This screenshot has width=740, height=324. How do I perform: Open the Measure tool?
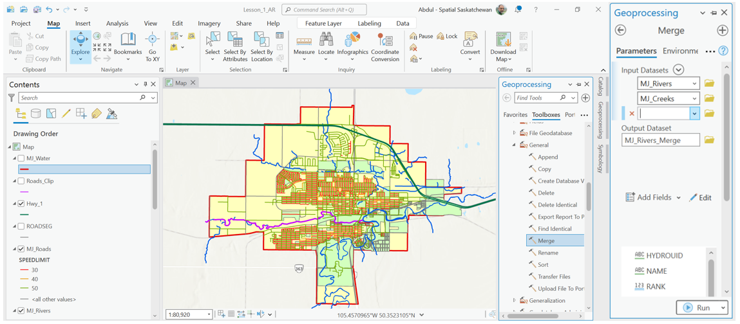point(304,42)
